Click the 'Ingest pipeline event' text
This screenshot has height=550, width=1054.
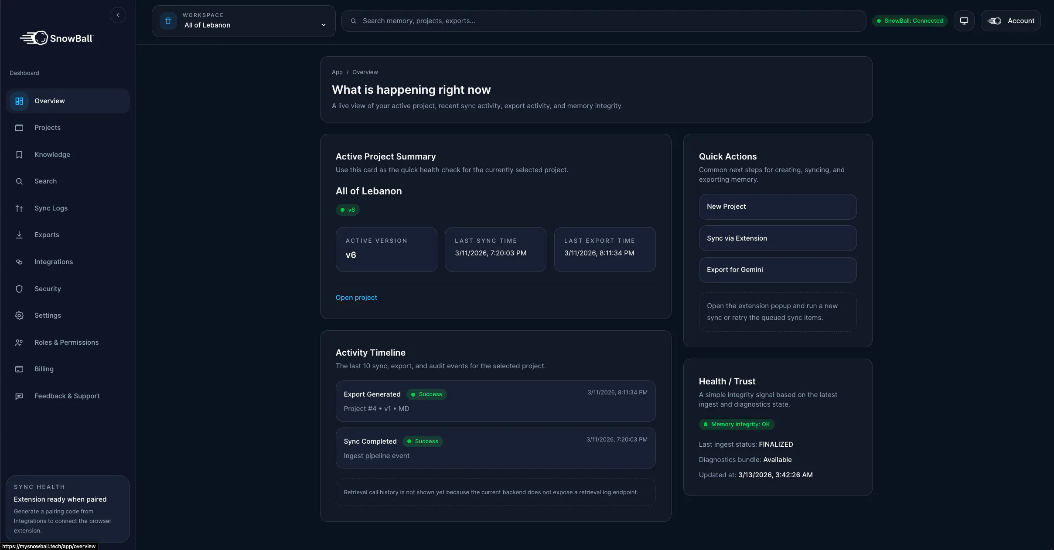(376, 456)
